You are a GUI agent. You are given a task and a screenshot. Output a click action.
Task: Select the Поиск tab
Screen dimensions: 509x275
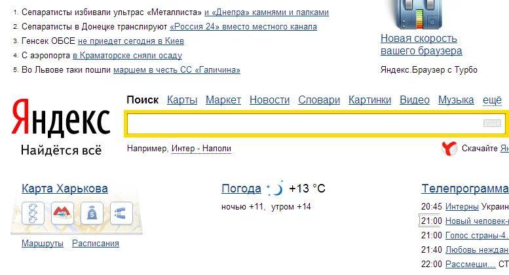(143, 100)
